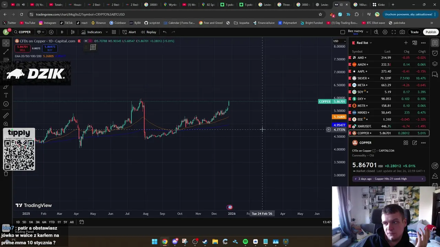This screenshot has height=247, width=440.
Task: Create an Alert
Action: coord(129,32)
